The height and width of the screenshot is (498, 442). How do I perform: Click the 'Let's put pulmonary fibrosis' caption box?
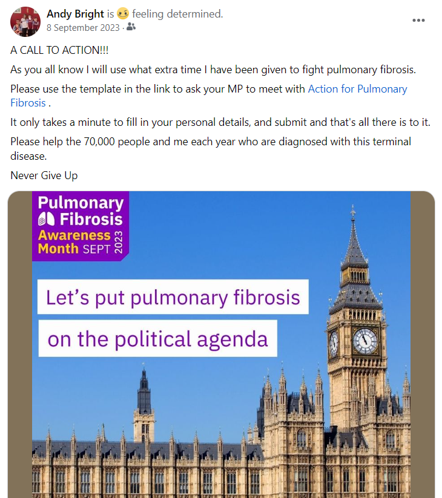click(x=173, y=297)
